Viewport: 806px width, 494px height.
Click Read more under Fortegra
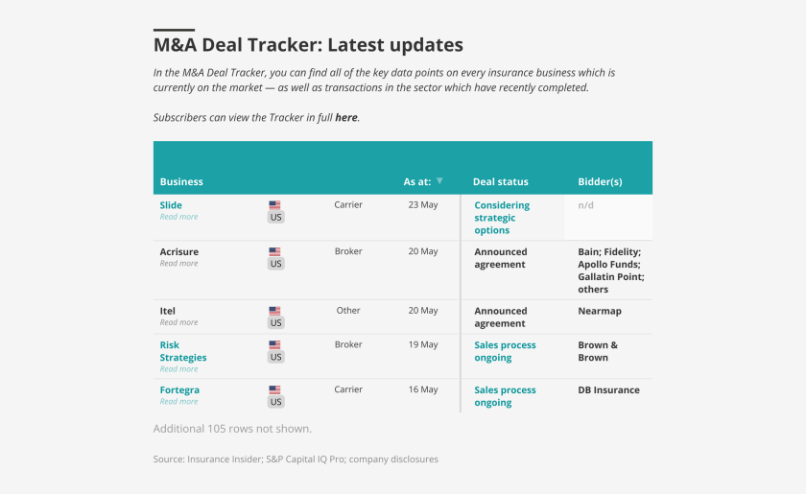click(178, 402)
